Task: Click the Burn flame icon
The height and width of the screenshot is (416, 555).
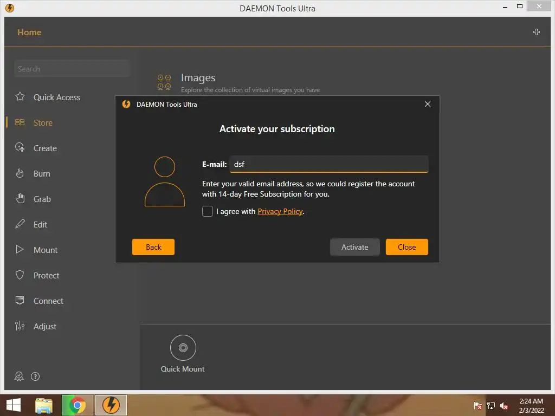Action: (x=20, y=173)
